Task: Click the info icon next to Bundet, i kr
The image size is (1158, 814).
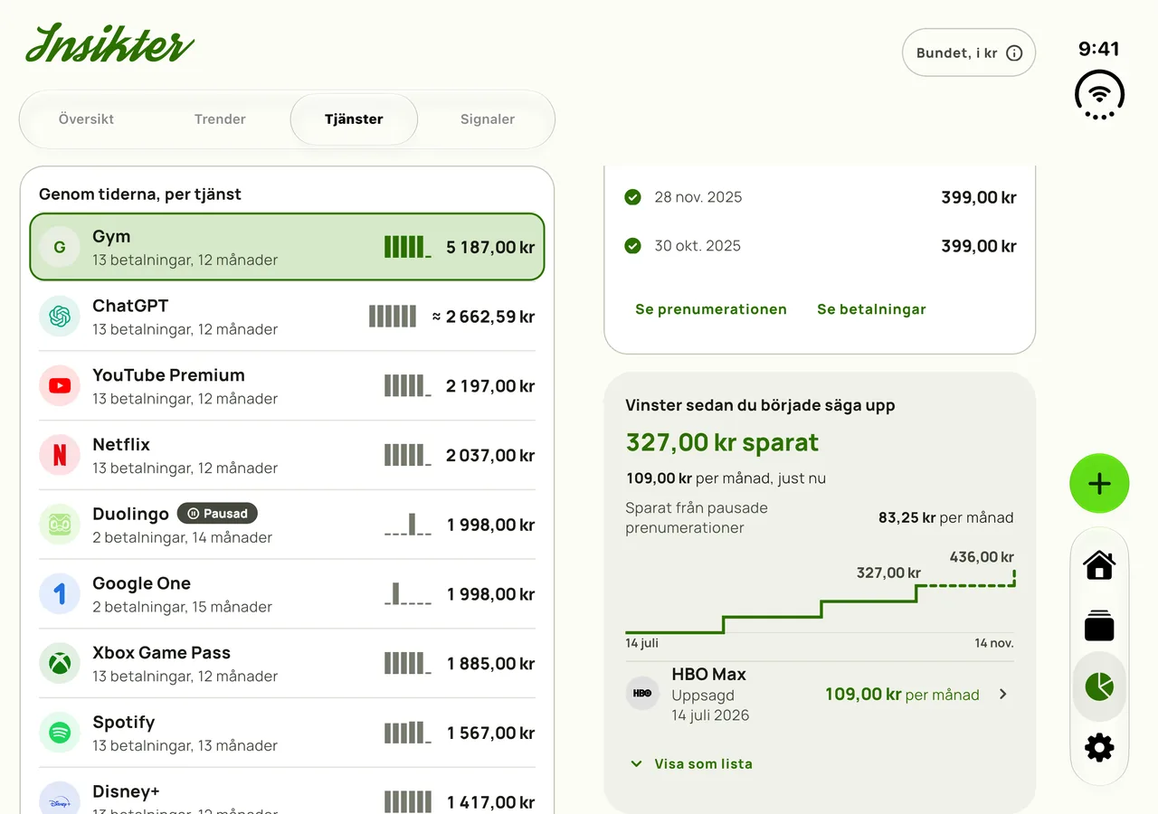Action: click(1015, 52)
